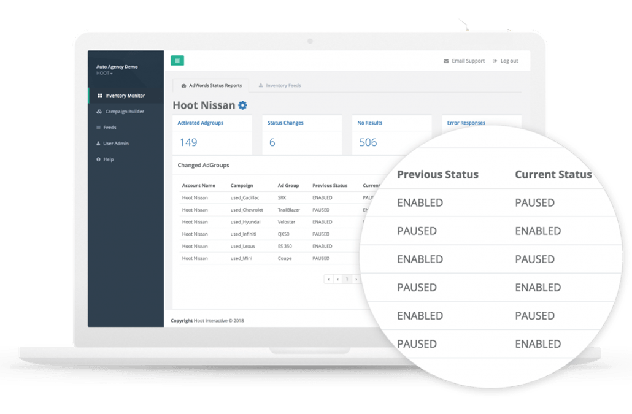
Task: Click the Hoot Nissan page heading
Action: point(204,105)
